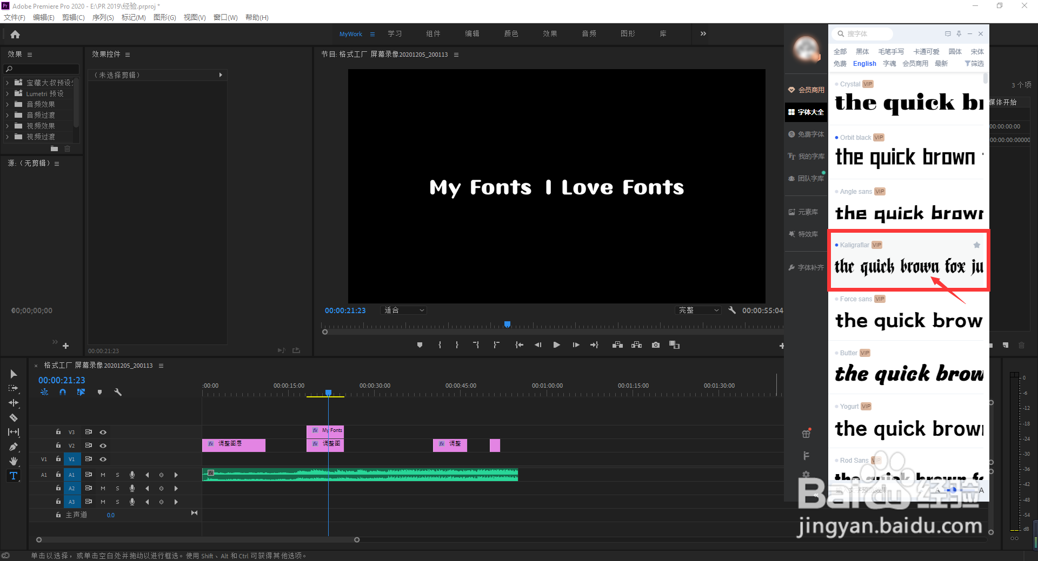Image resolution: width=1038 pixels, height=561 pixels.
Task: Open 免费字体 in font sidebar
Action: coord(806,134)
